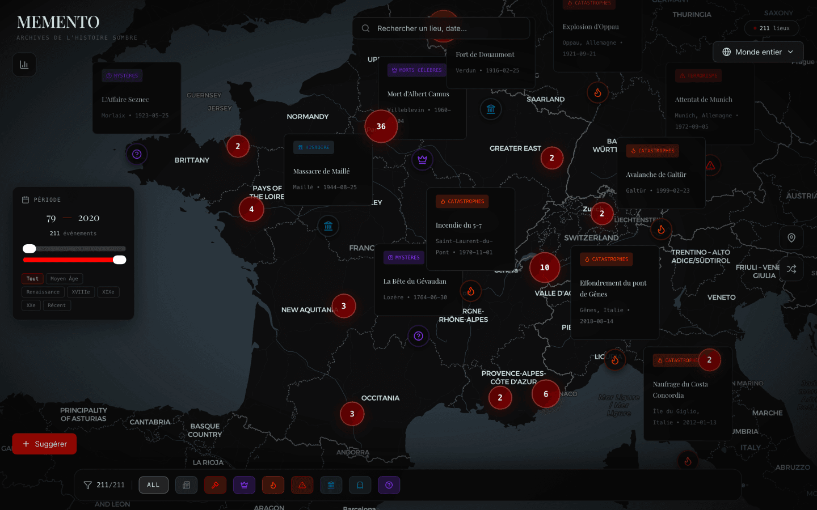Screen dimensions: 817x510
Task: Select the Tout period preset
Action: point(32,279)
